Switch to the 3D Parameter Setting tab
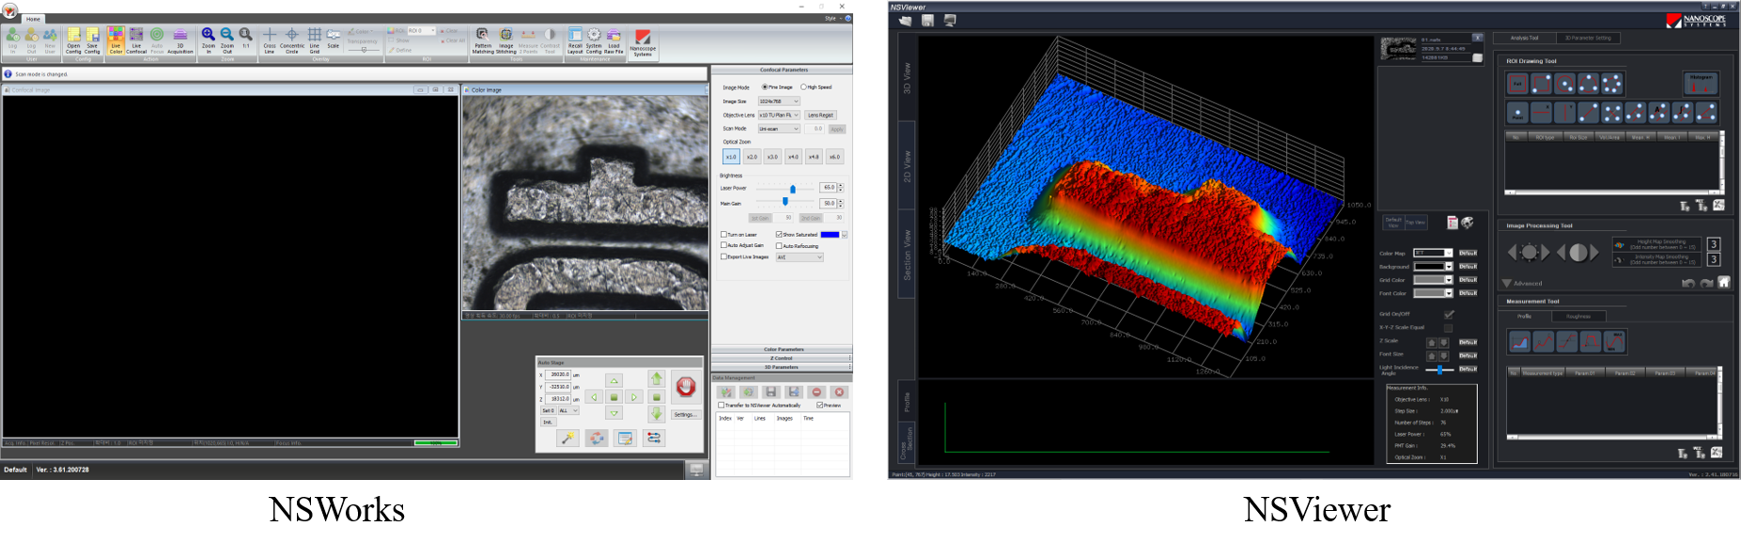The height and width of the screenshot is (557, 1741). [1587, 39]
